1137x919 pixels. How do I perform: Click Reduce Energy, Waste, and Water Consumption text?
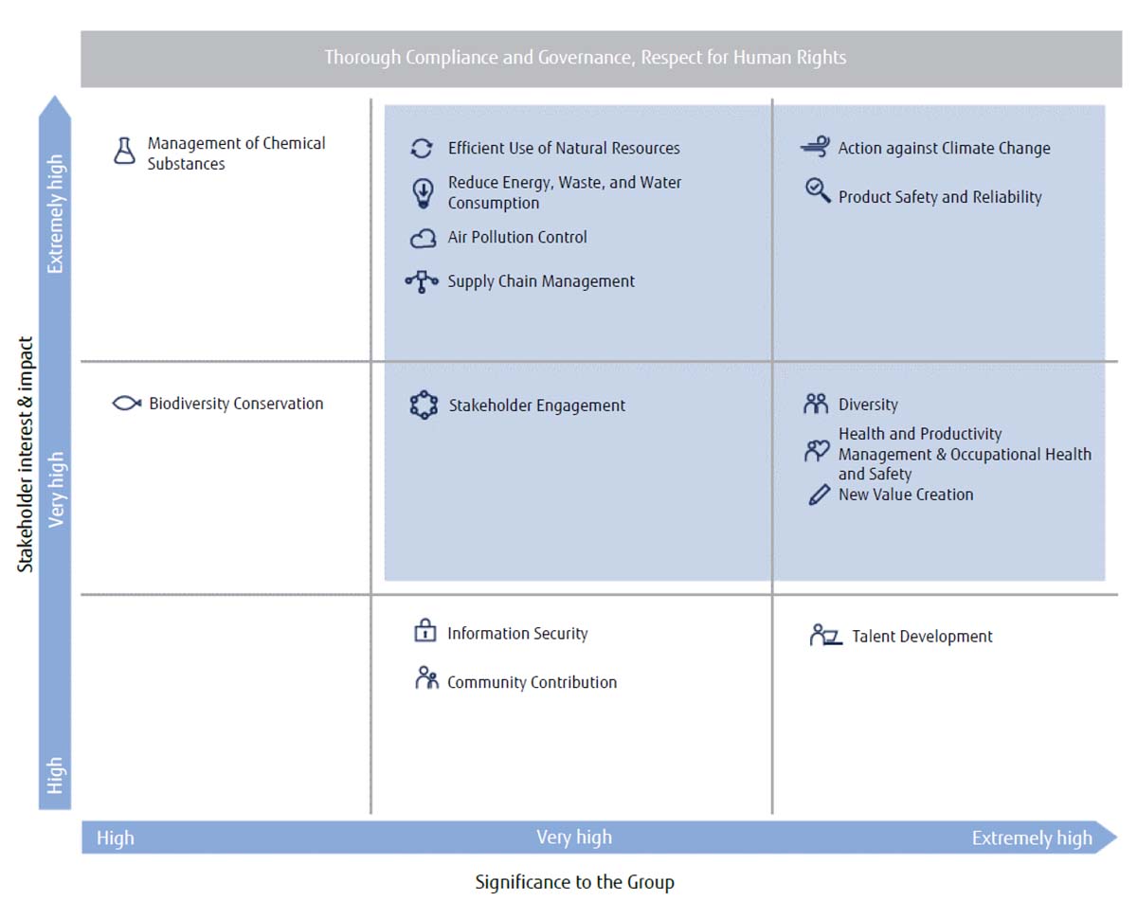pyautogui.click(x=565, y=192)
